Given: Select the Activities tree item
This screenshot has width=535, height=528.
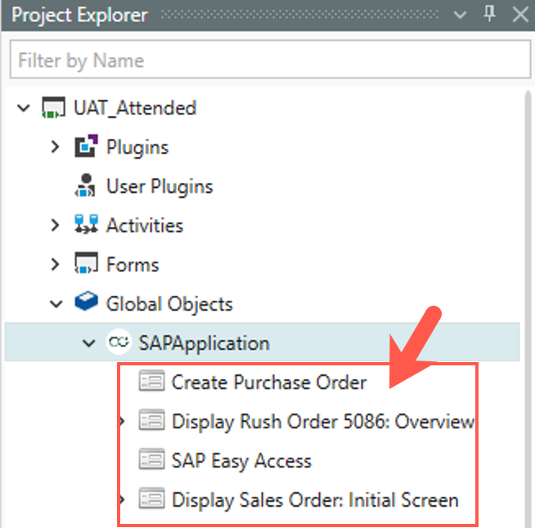Looking at the screenshot, I should tap(145, 226).
